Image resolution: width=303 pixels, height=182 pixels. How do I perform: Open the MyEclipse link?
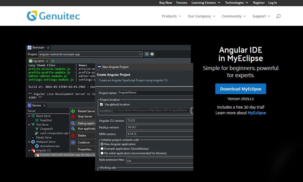coord(257,113)
